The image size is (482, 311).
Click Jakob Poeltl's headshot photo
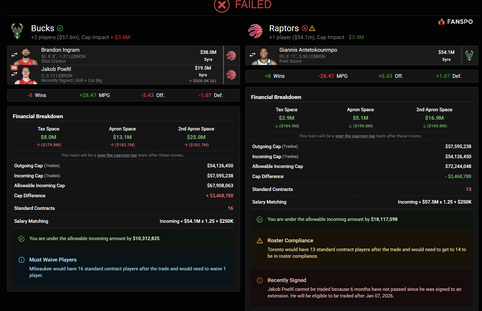(26, 75)
